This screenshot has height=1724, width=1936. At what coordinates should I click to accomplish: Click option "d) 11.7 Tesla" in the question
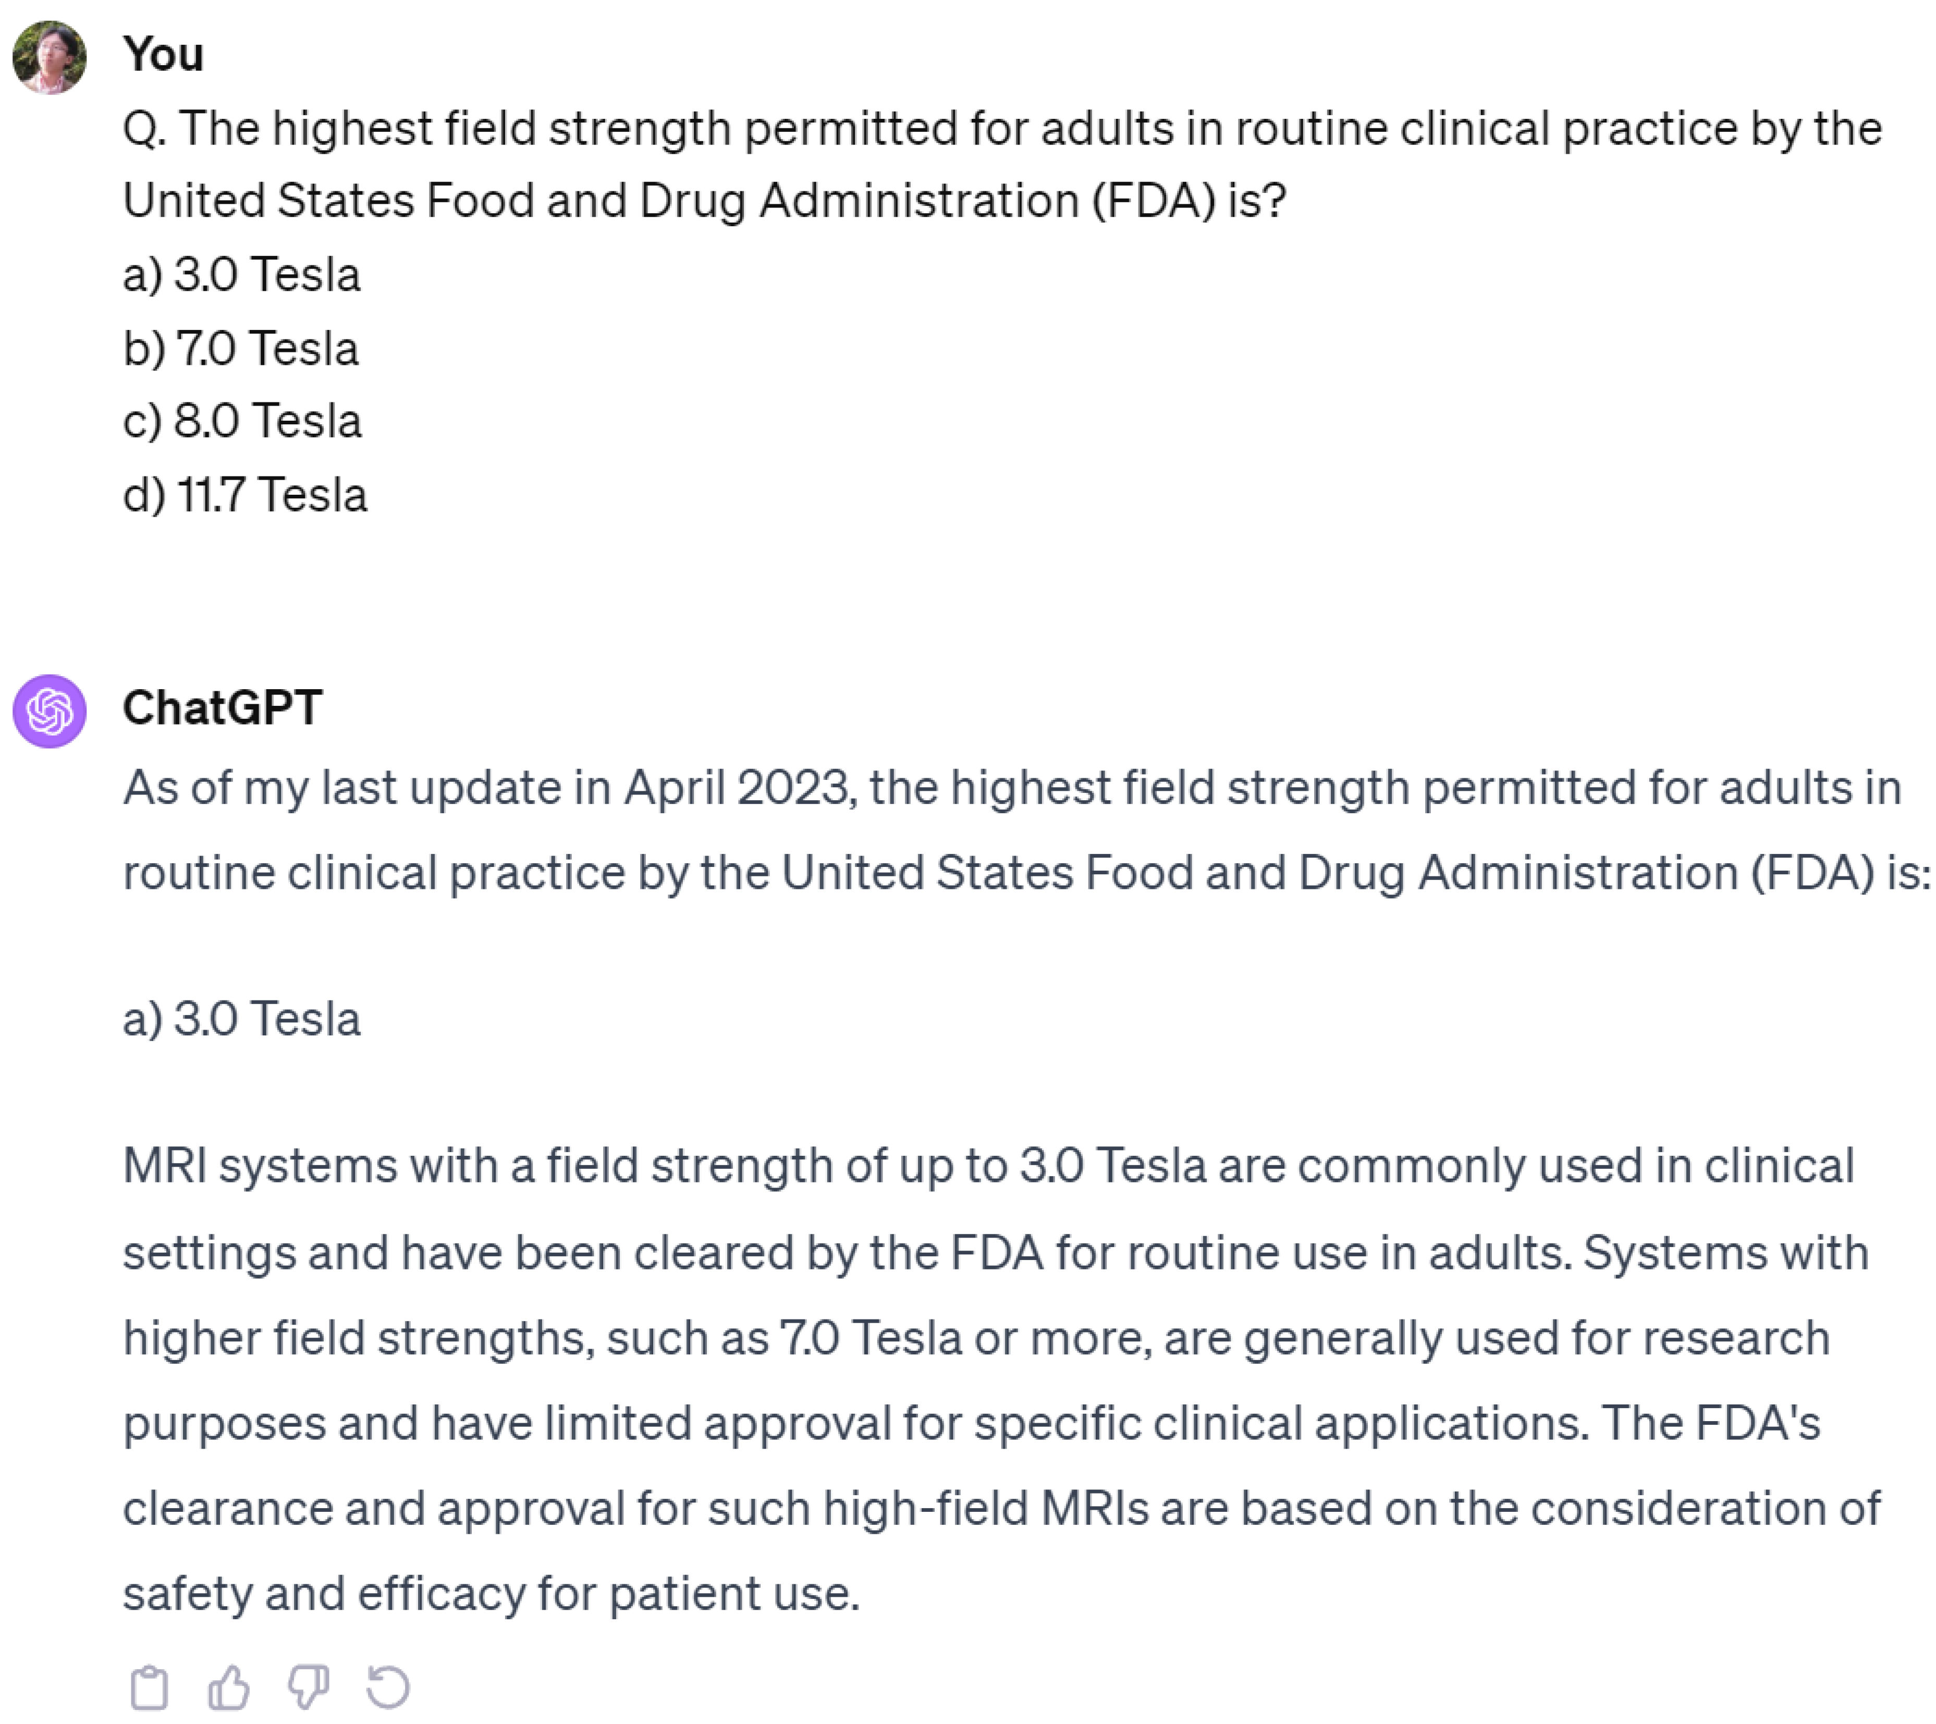[x=246, y=494]
